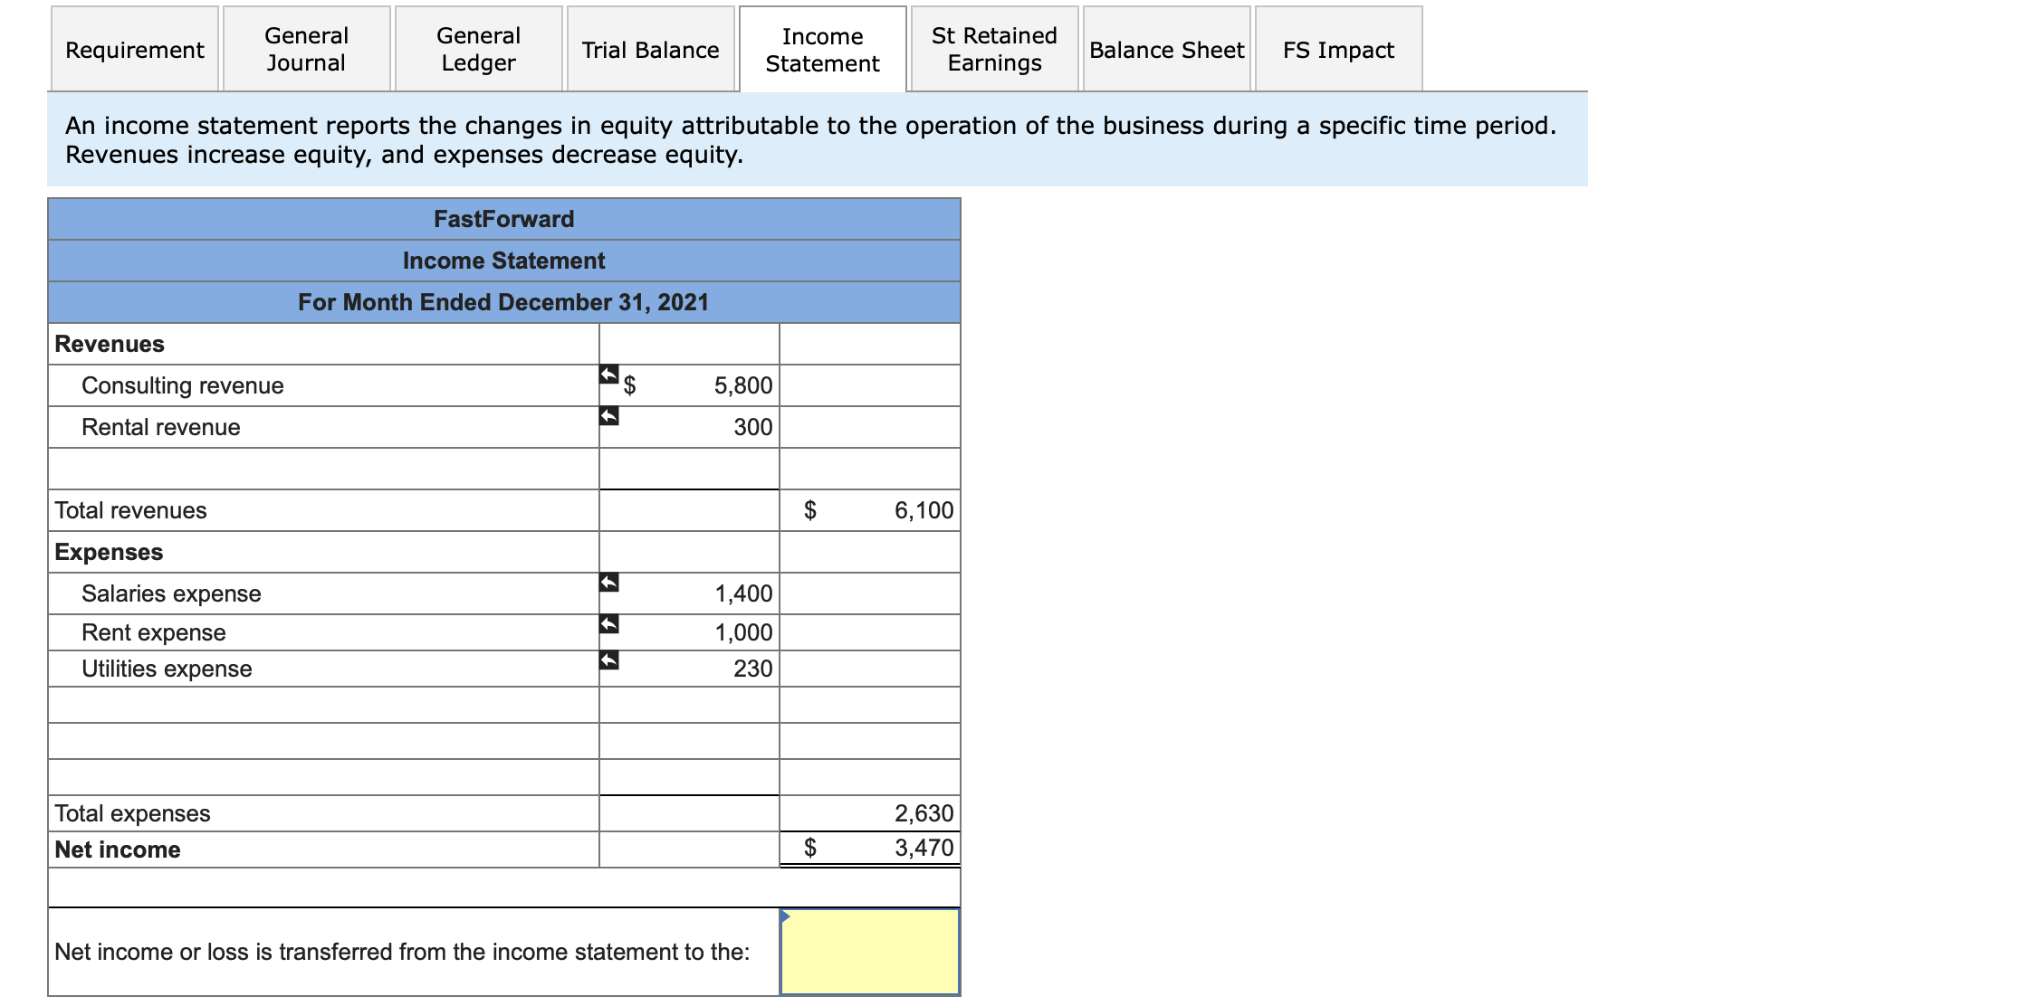The height and width of the screenshot is (1006, 2029).
Task: Open the General Journal tab
Action: (x=305, y=49)
